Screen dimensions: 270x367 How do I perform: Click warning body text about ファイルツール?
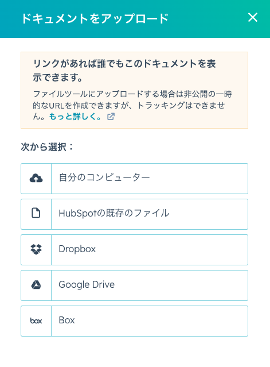pyautogui.click(x=132, y=105)
